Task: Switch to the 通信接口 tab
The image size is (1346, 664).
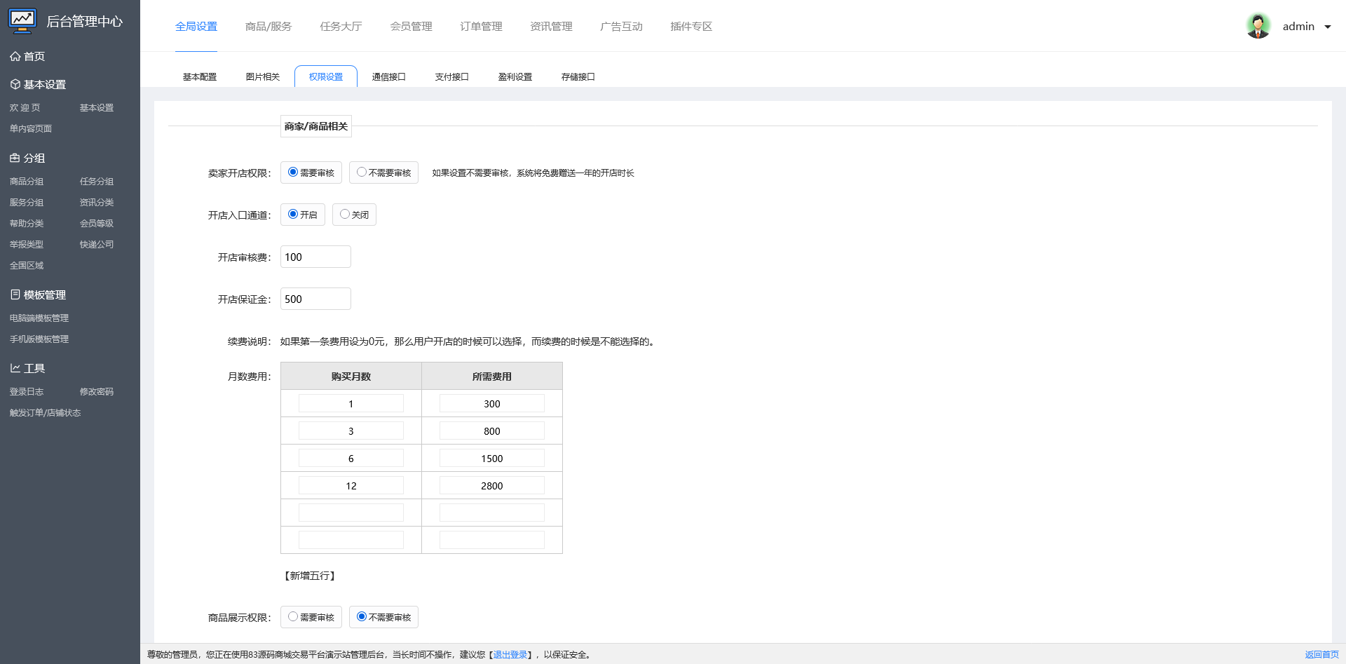Action: pos(389,76)
